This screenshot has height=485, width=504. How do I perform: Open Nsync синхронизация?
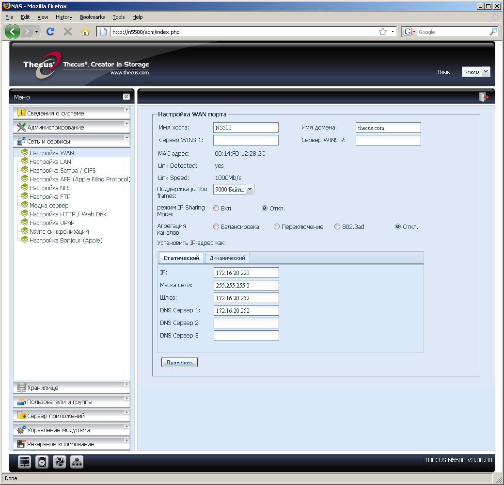[x=59, y=231]
